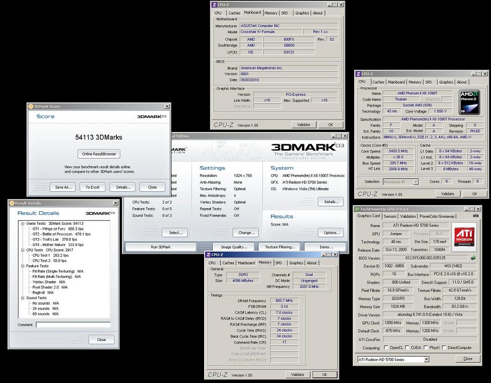Click GPU Clock 1050 MHz value in GPU-Z
Image resolution: width=491 pixels, height=383 pixels.
[x=393, y=323]
